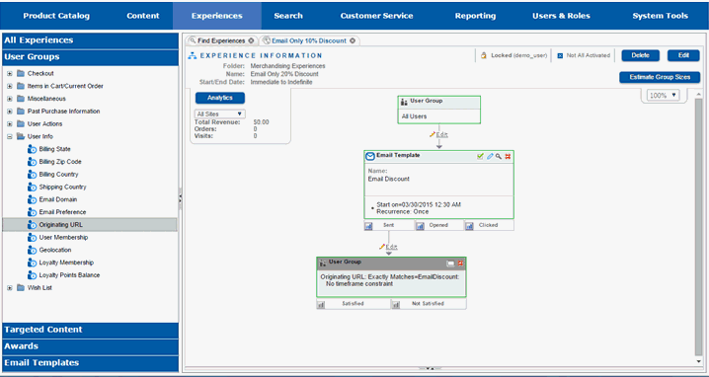Click the lock icon beside Locked

click(484, 55)
